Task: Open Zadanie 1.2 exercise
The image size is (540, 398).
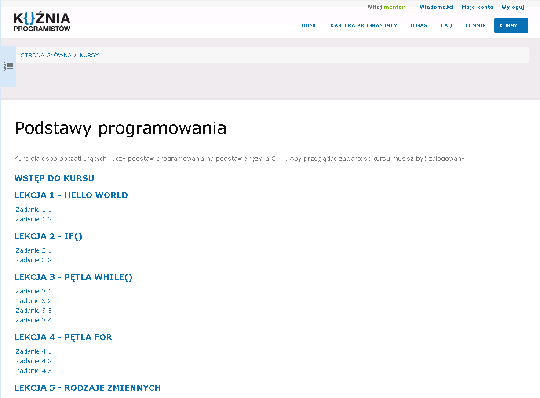Action: [x=33, y=219]
